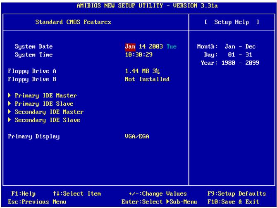Click the Enter:Select Sub-Menu hint
Screen dimensions: 277x208
click(x=159, y=202)
